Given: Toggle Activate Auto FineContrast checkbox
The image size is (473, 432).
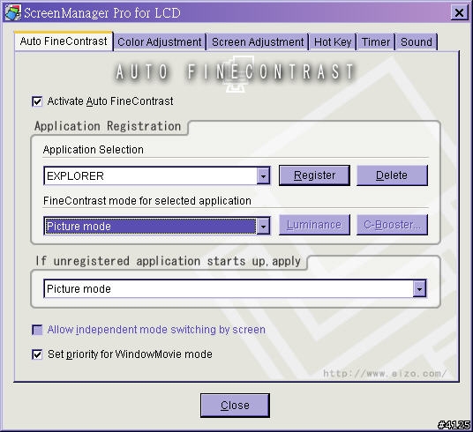Looking at the screenshot, I should tap(37, 101).
